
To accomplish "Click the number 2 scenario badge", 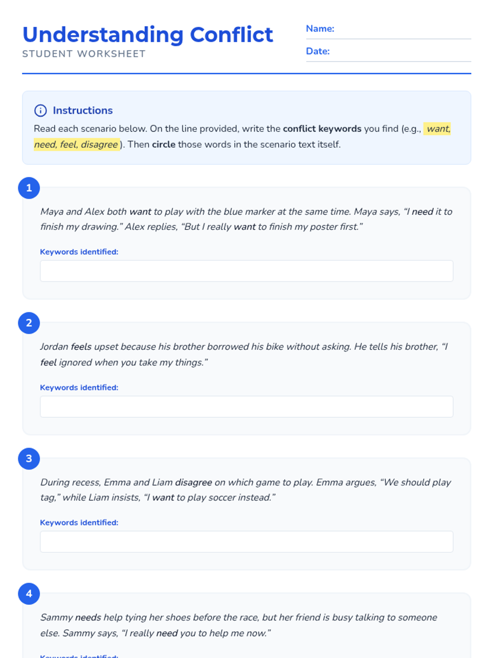I will point(29,323).
